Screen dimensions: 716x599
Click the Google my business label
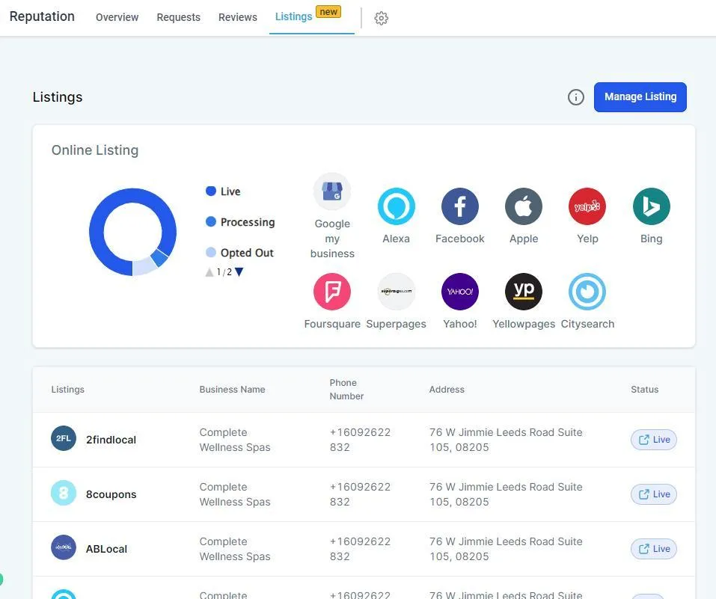click(332, 239)
